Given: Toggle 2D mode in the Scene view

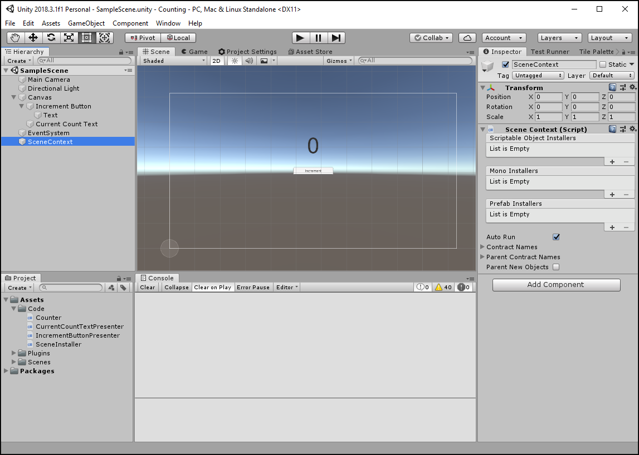Looking at the screenshot, I should 216,60.
